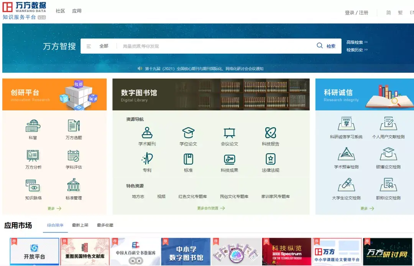Open the 万方选题 document icon
Viewport: 414px width, 266px height.
point(74,126)
